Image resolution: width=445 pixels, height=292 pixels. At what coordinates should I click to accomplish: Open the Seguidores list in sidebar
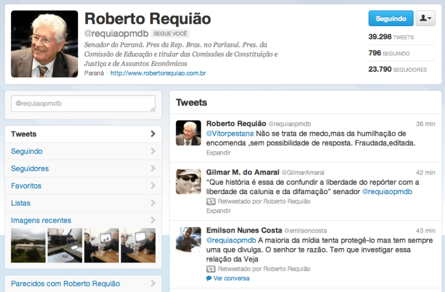pyautogui.click(x=29, y=169)
